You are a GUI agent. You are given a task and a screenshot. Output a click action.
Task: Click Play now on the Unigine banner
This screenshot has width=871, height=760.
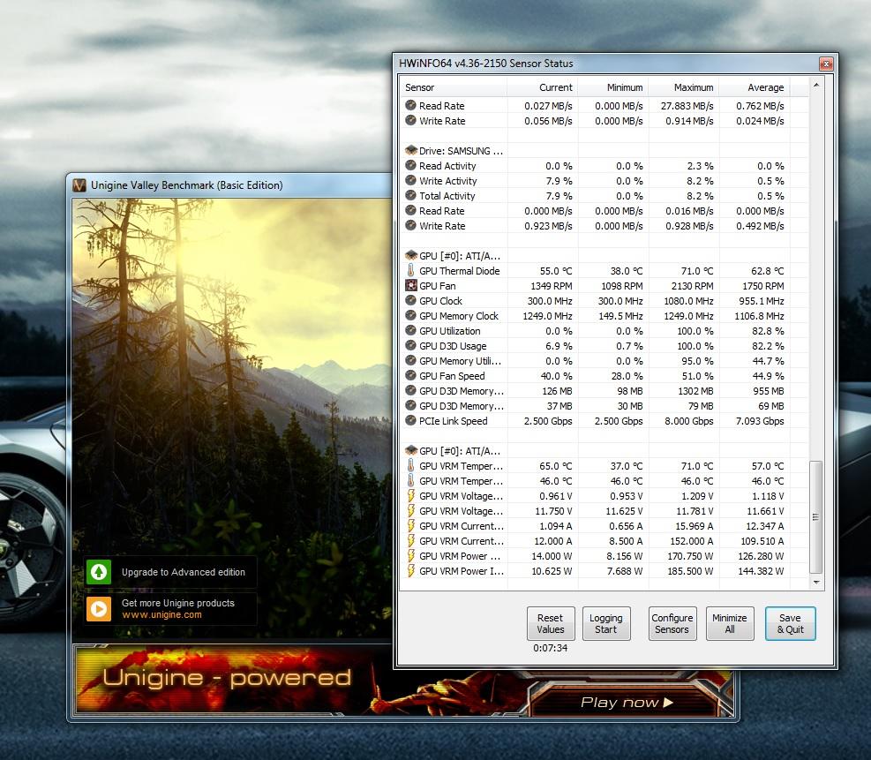pyautogui.click(x=627, y=703)
